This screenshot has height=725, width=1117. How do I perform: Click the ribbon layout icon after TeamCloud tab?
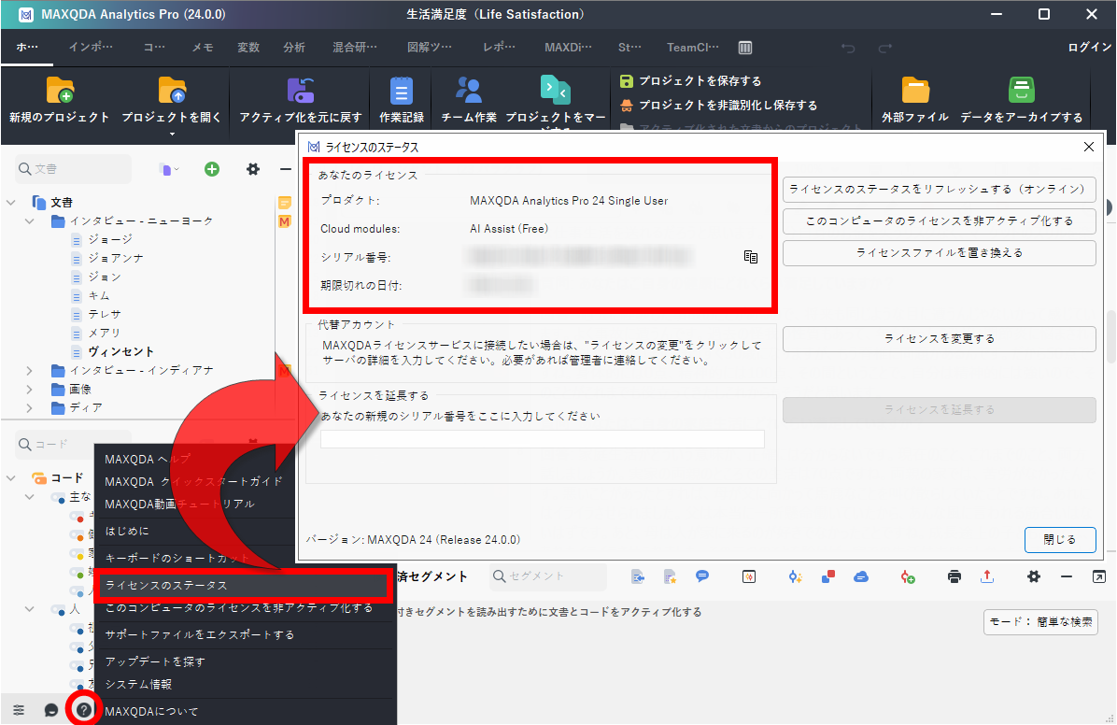point(745,47)
